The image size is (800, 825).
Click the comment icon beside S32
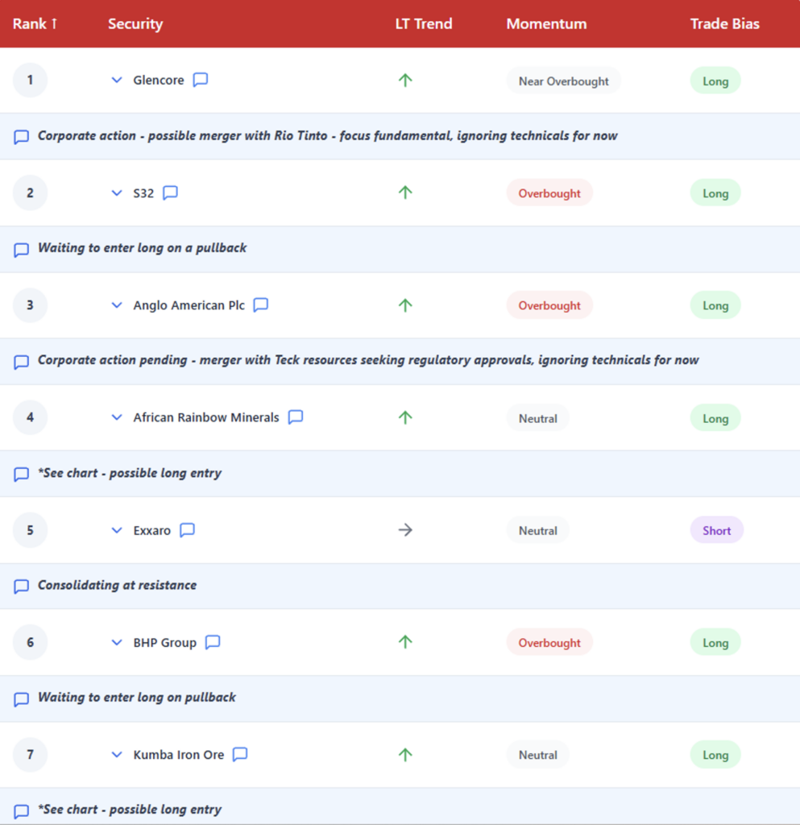click(170, 193)
